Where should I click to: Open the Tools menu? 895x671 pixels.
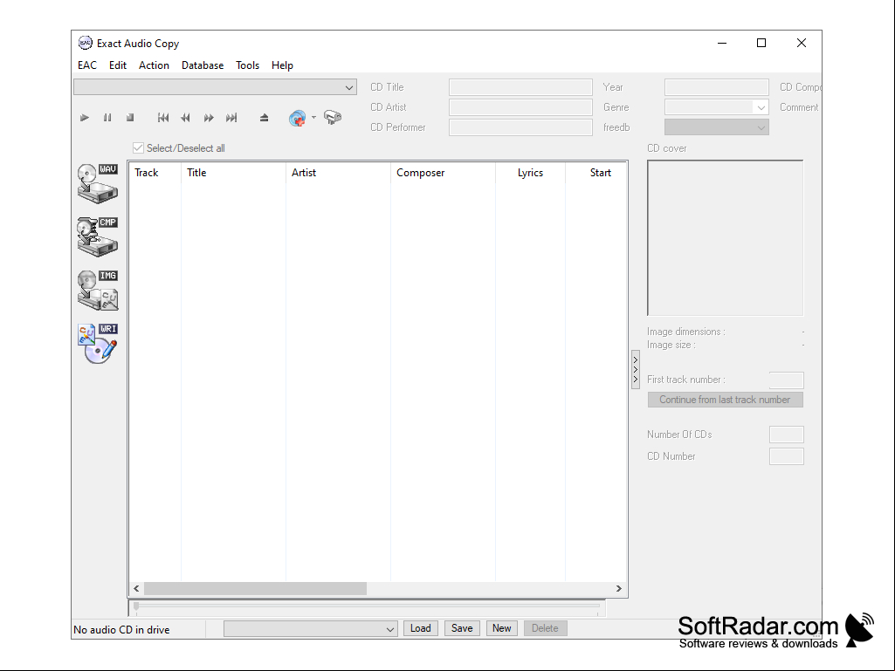click(x=248, y=65)
